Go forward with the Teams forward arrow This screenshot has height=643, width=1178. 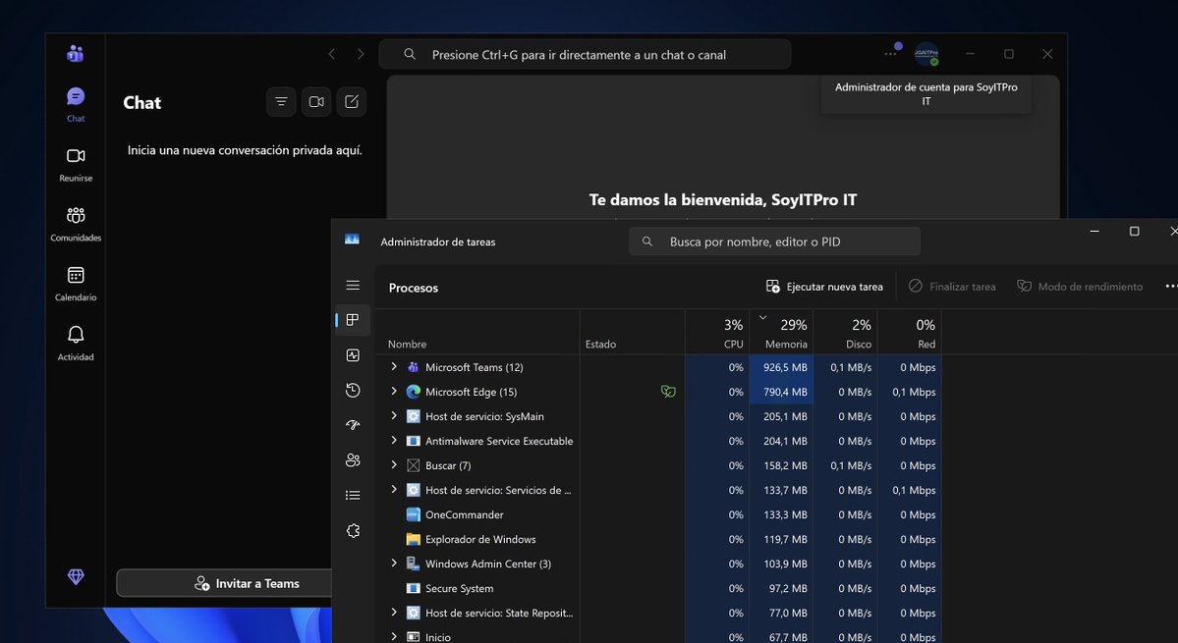tap(361, 54)
